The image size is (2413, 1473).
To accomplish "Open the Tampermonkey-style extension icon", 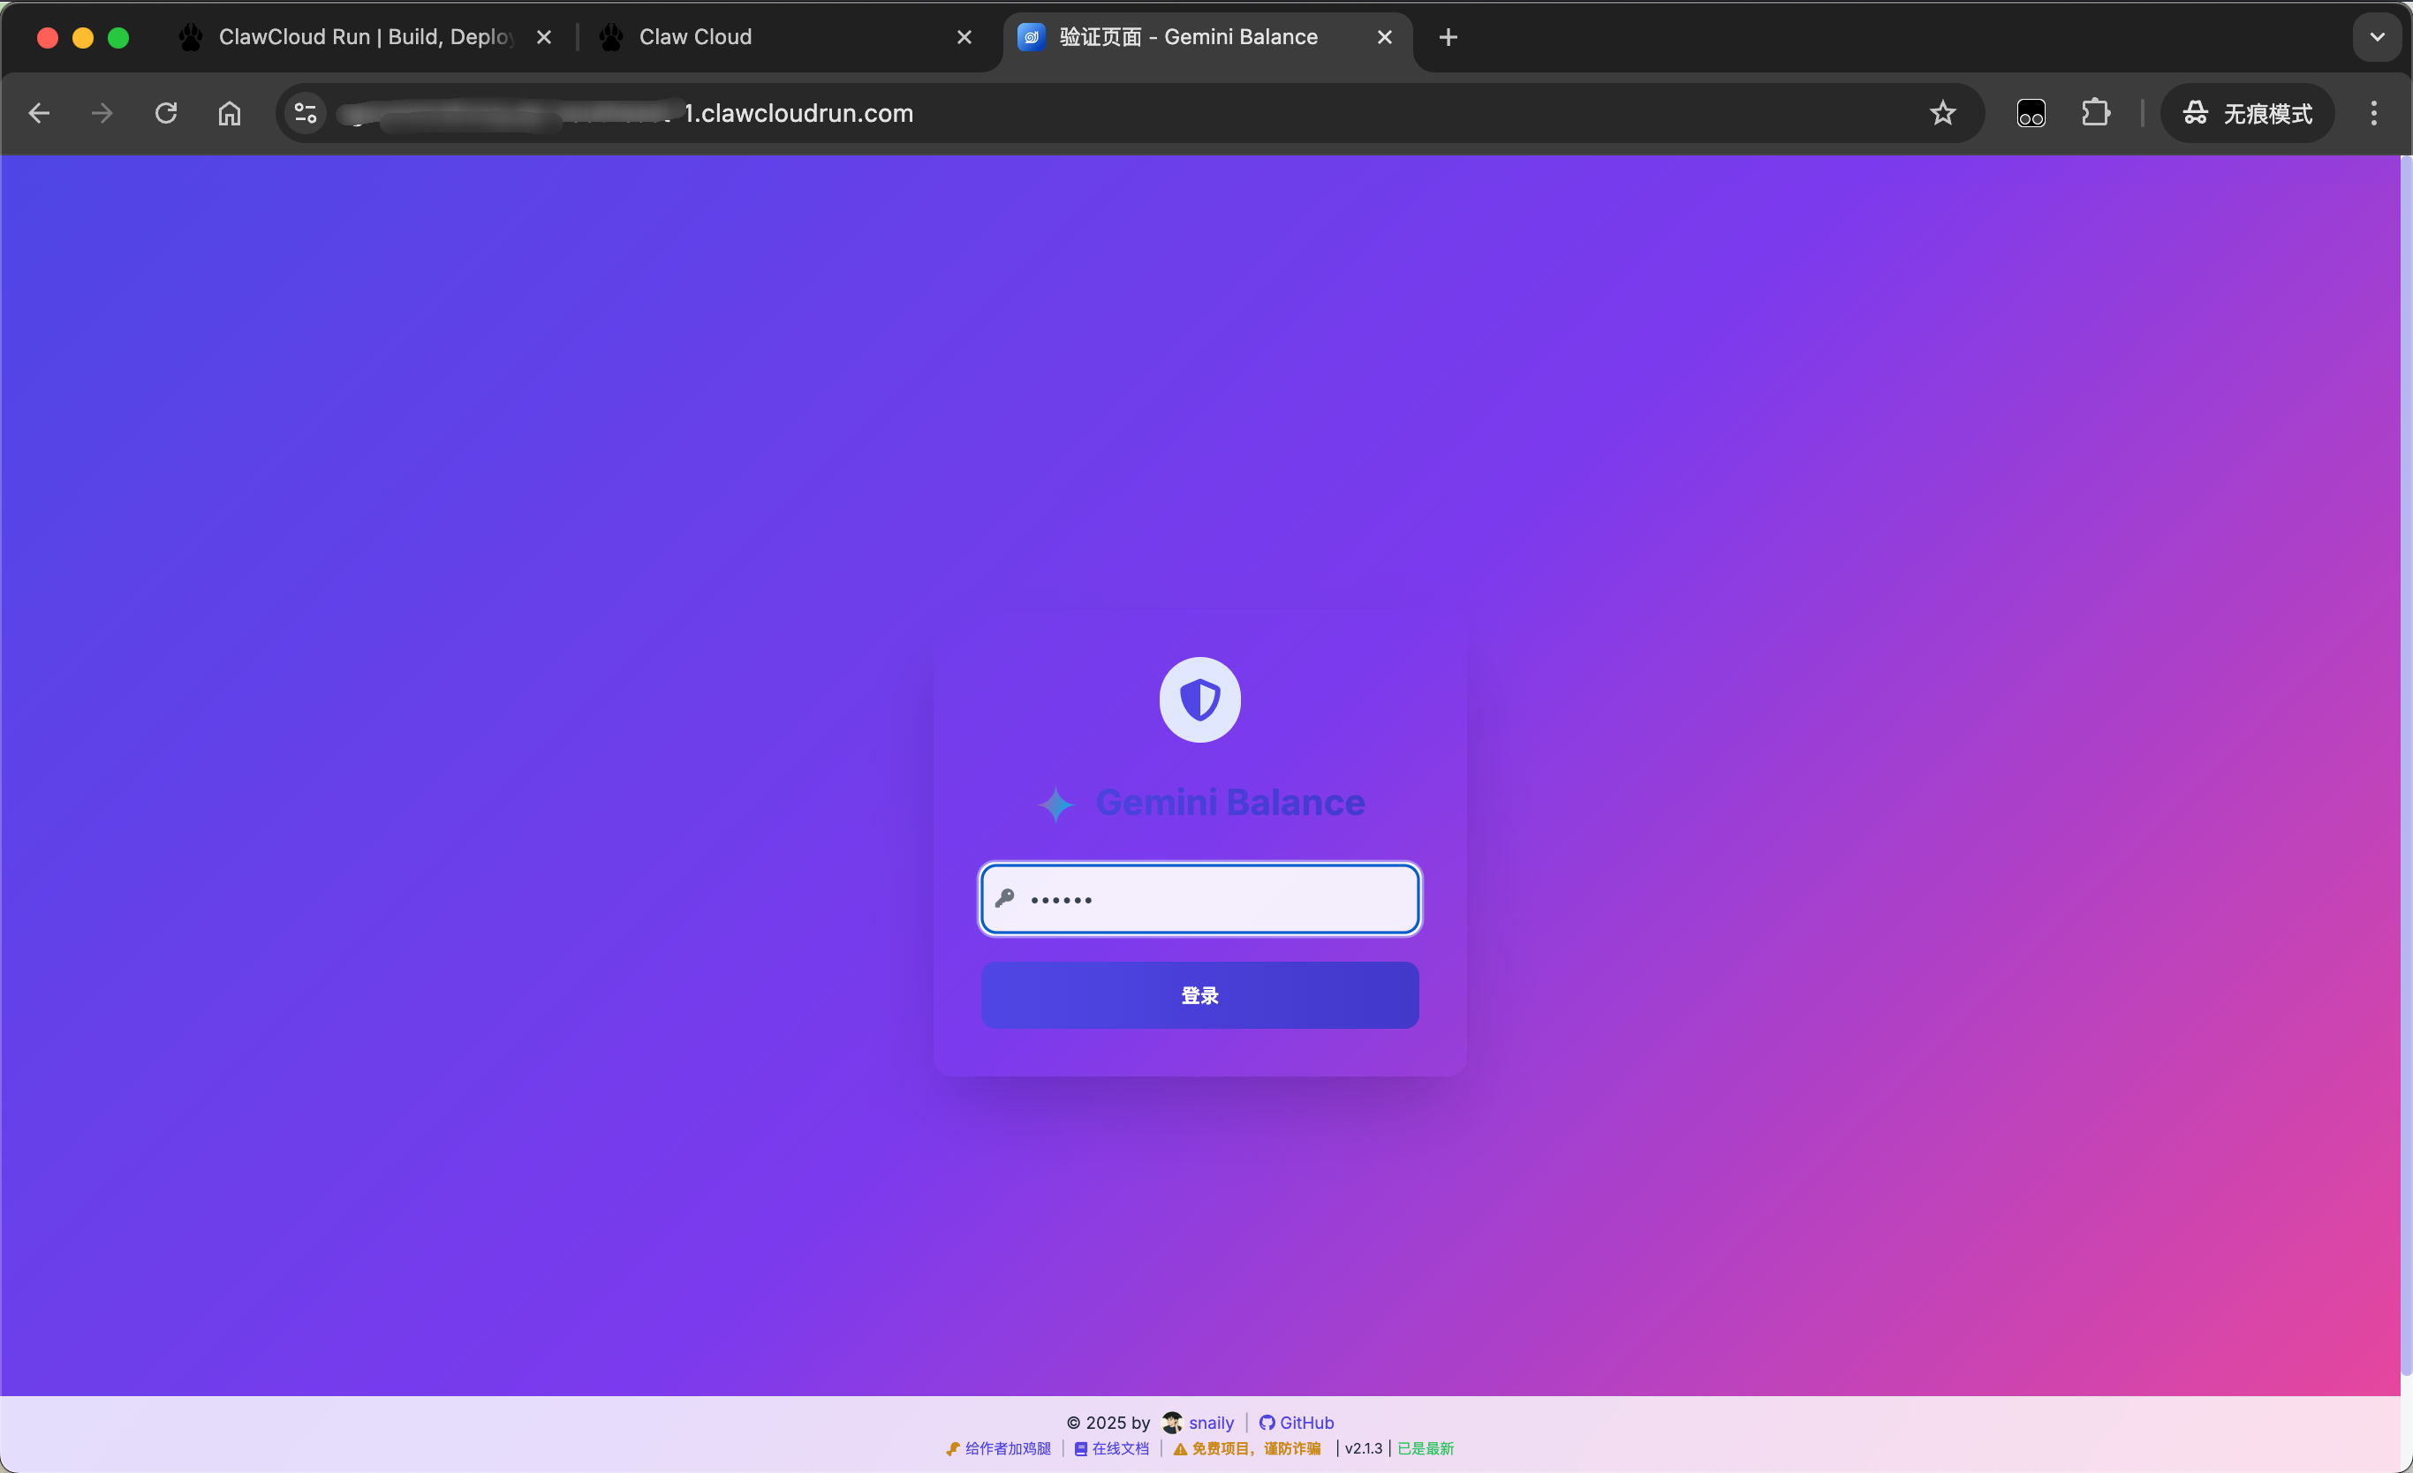I will pos(2030,114).
